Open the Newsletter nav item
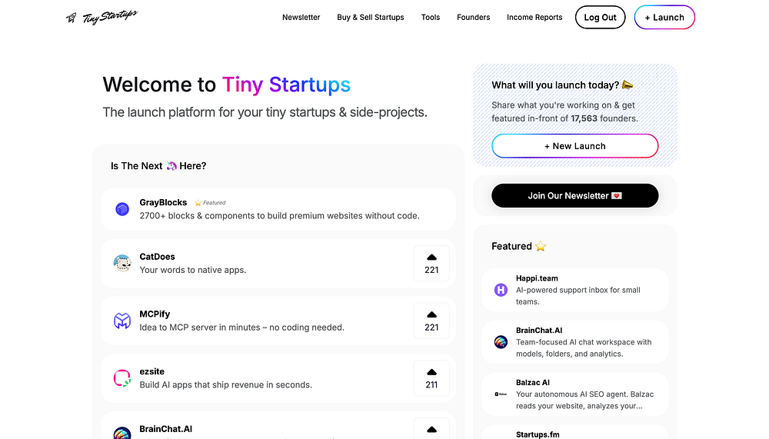This screenshot has height=439, width=769. (x=301, y=17)
